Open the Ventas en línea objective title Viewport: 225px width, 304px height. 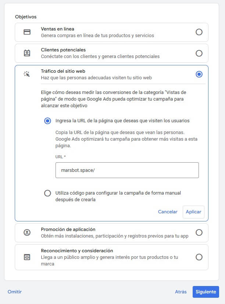pos(58,29)
